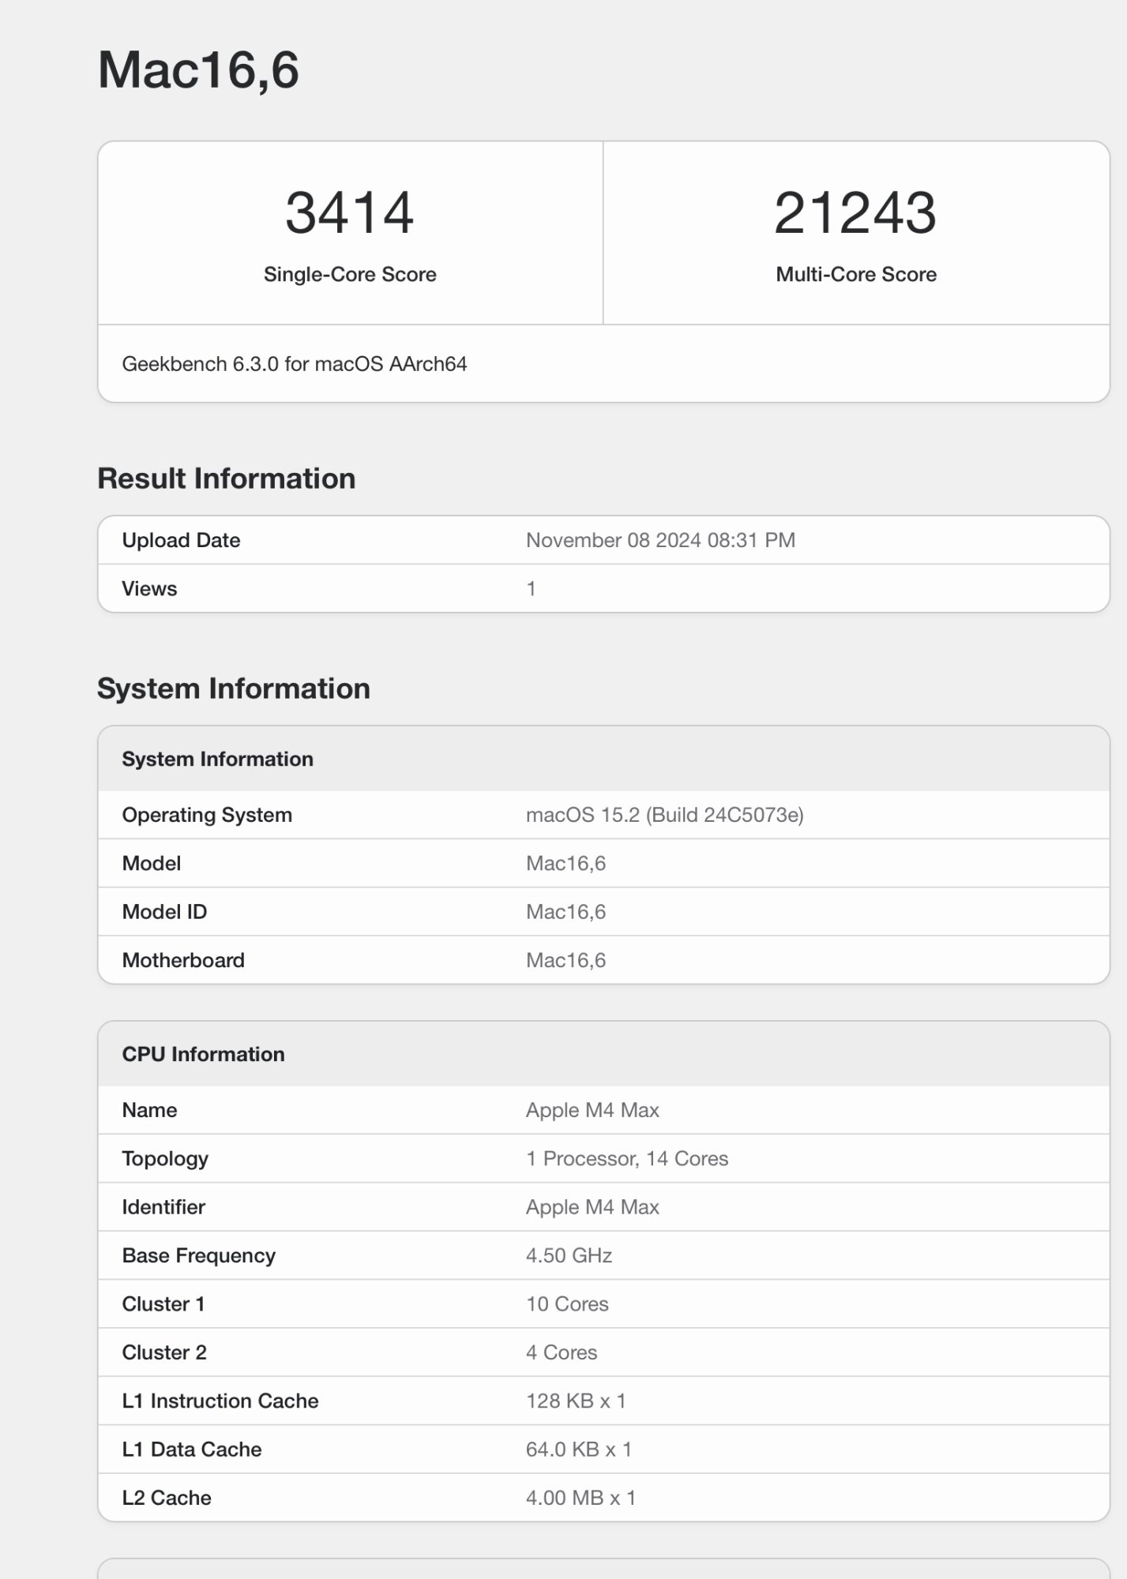Click the Multi-Core Score label
The height and width of the screenshot is (1579, 1127).
856,274
